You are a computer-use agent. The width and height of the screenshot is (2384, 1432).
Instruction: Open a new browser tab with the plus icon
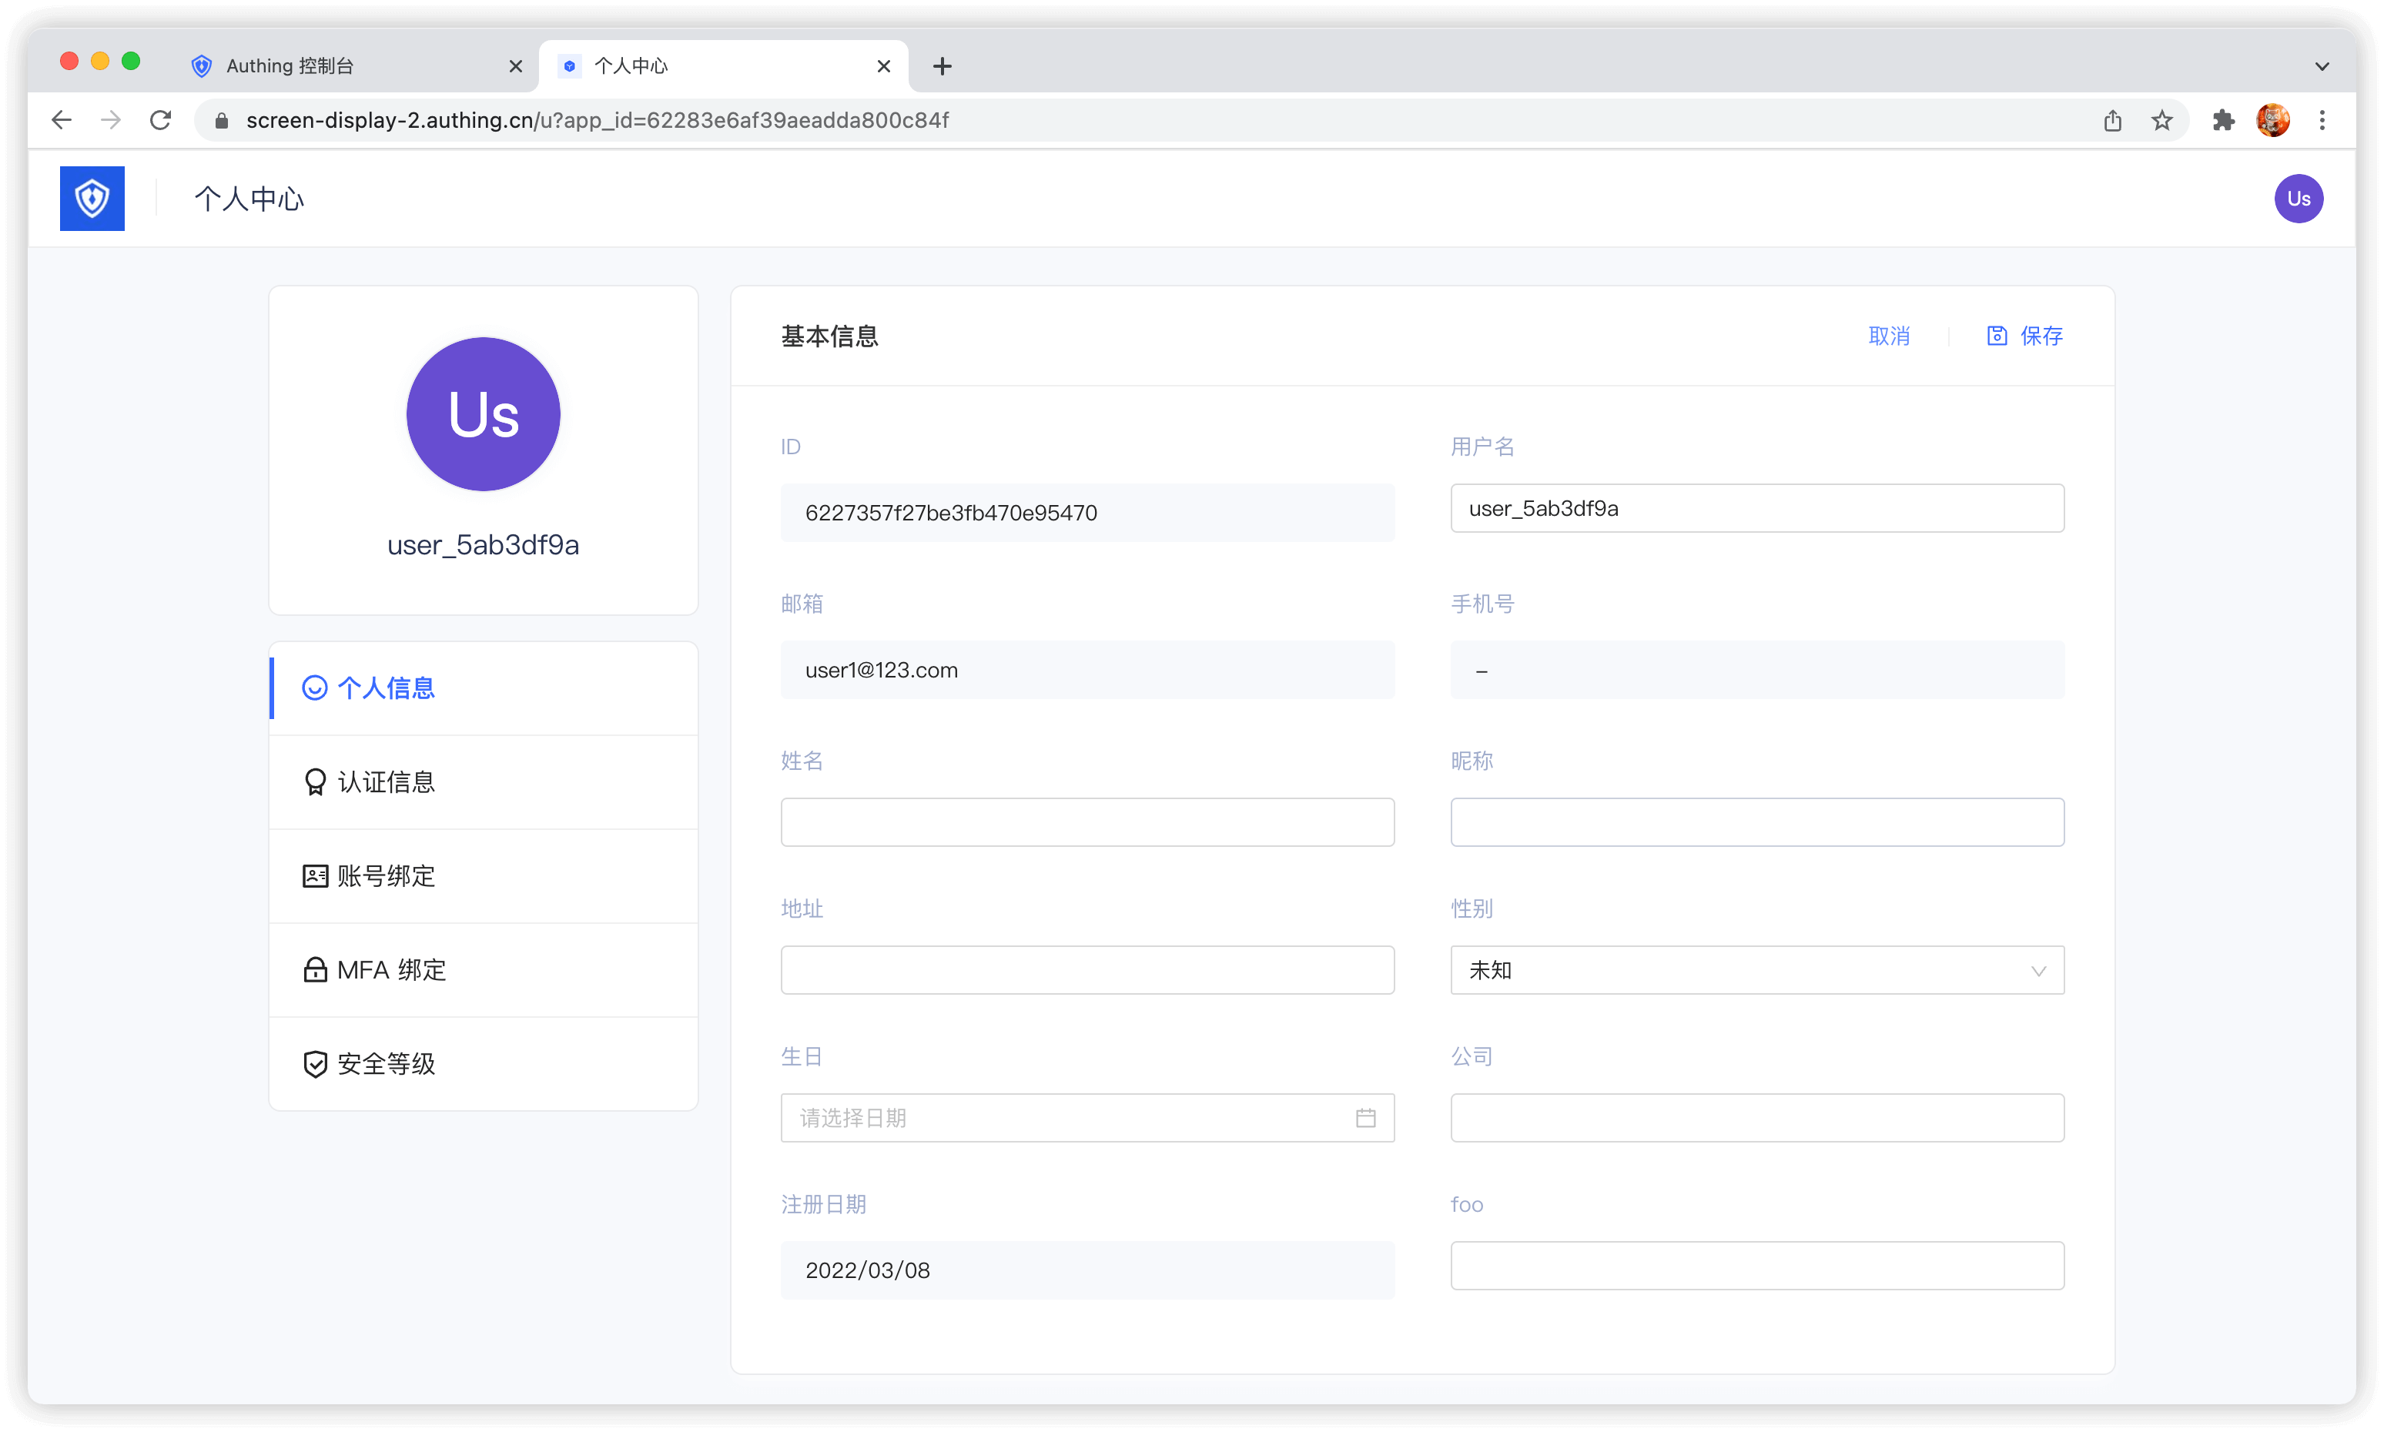942,65
